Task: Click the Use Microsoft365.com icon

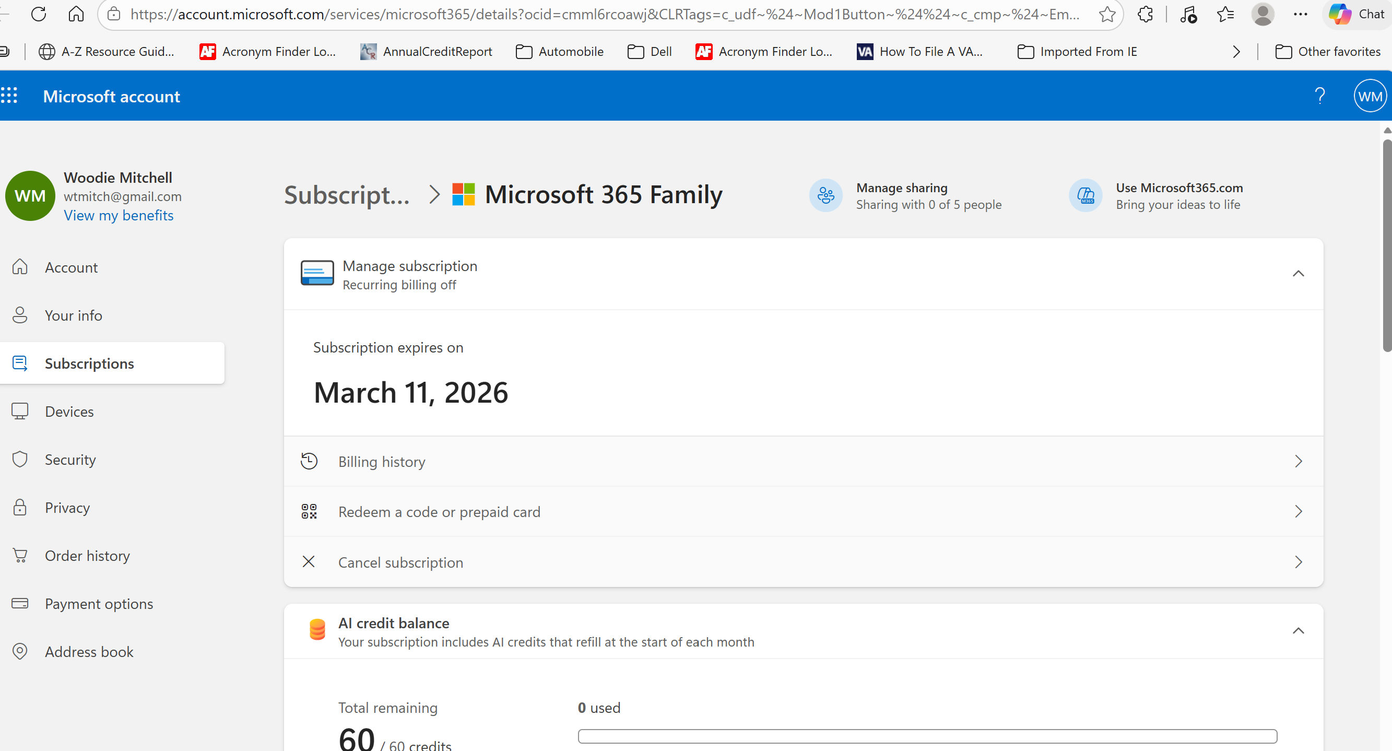Action: (x=1086, y=195)
